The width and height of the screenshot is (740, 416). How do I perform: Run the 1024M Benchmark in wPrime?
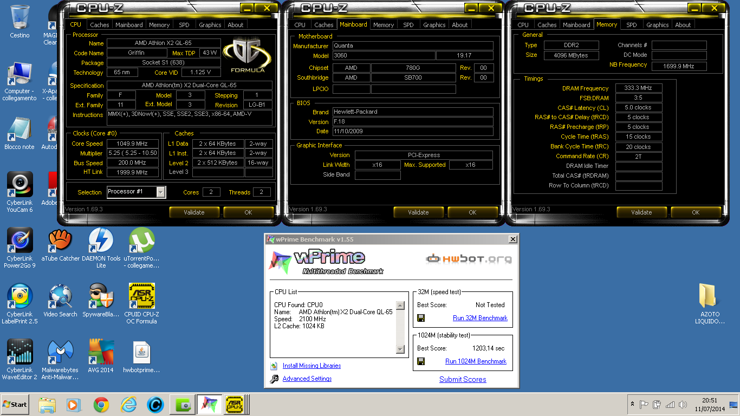click(x=476, y=361)
